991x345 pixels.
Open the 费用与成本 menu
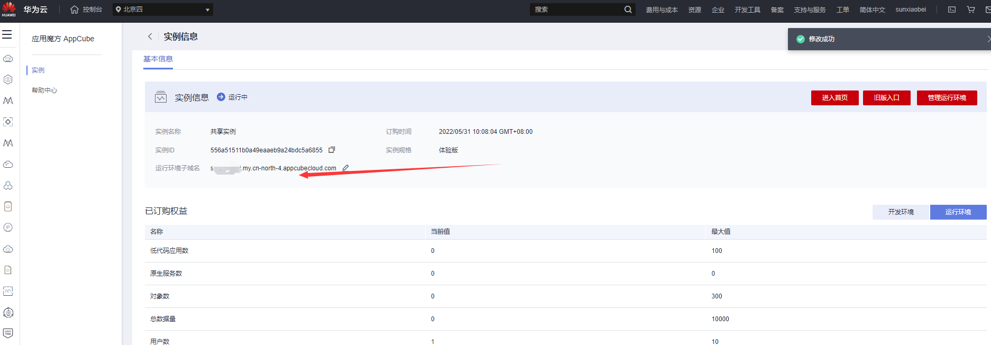(x=662, y=10)
